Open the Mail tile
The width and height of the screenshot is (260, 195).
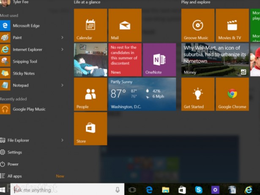point(125,25)
